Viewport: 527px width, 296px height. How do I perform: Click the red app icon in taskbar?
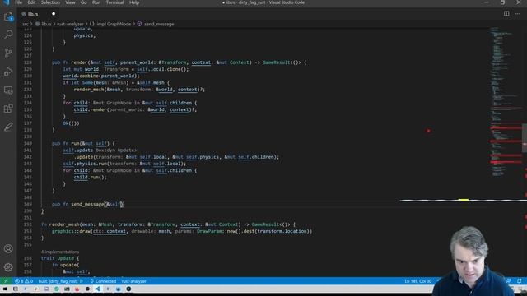click(x=77, y=289)
